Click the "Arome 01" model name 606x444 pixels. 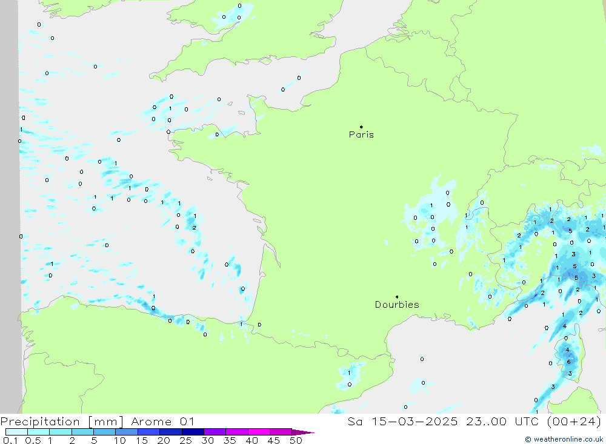[162, 422]
